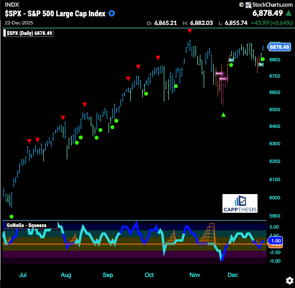Click the low value 6,855.74

pos(236,23)
